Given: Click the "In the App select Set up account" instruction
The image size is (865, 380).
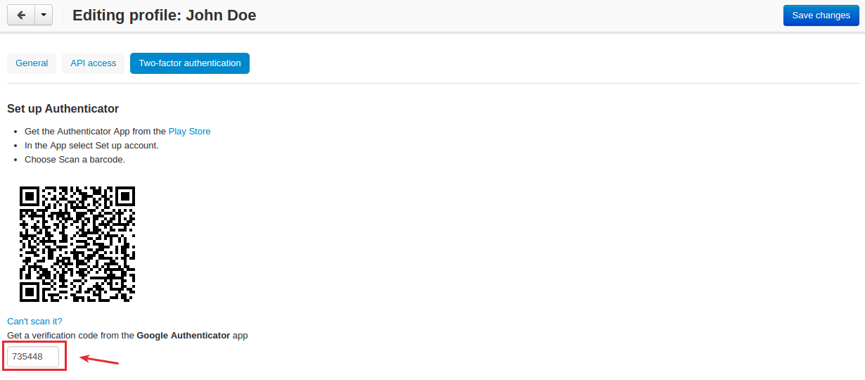Looking at the screenshot, I should [x=91, y=146].
